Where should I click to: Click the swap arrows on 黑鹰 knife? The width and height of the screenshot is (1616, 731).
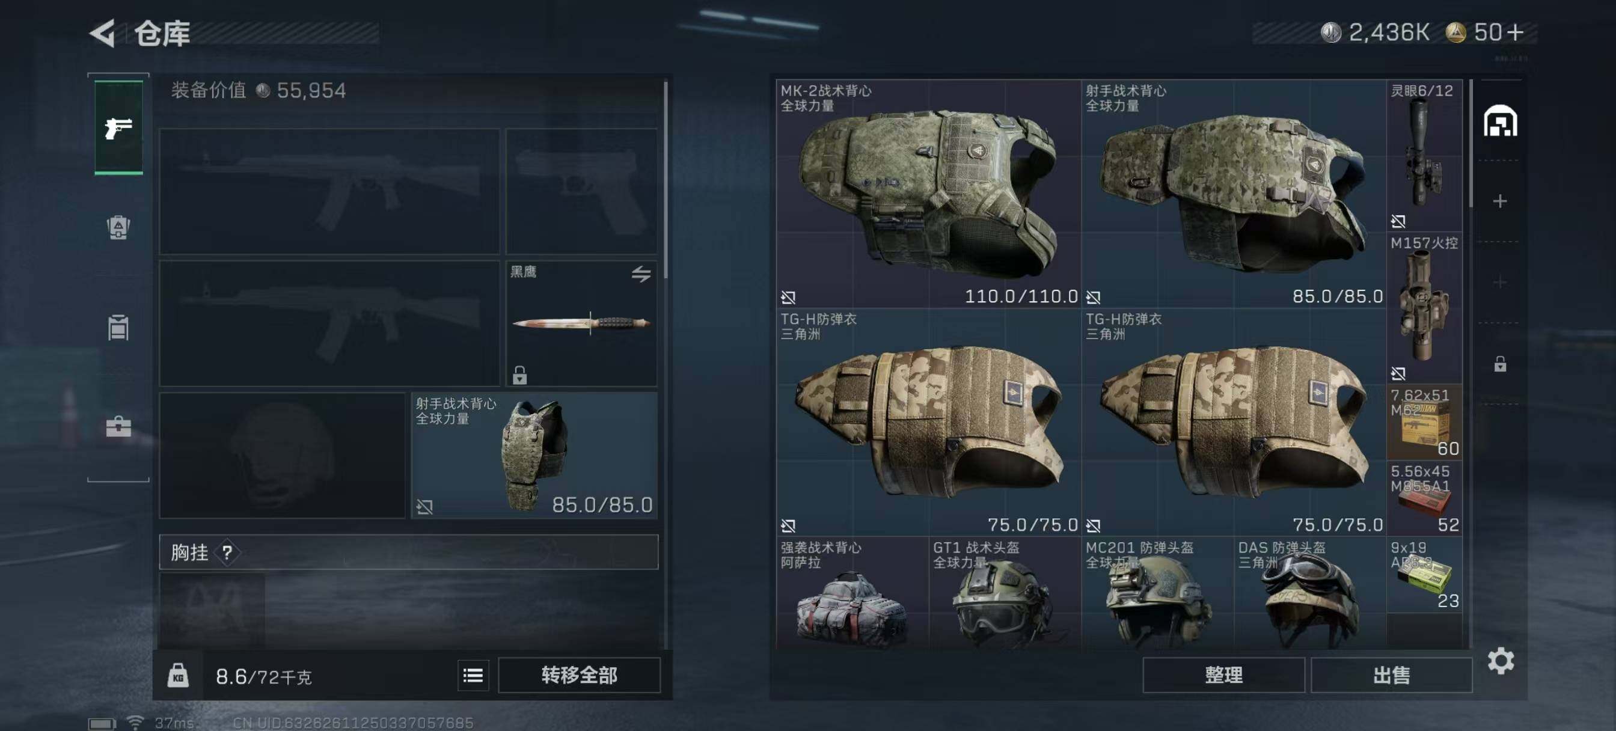tap(640, 274)
